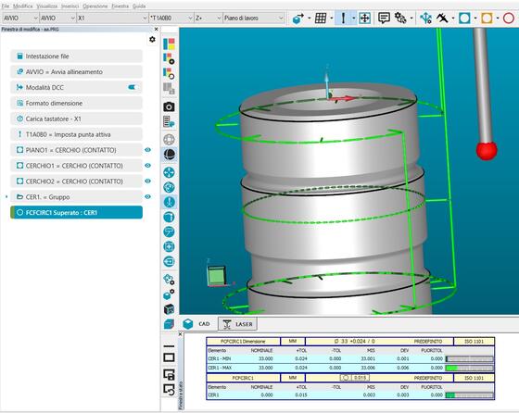
Task: Click the refresh window icon in status sidebar
Action: click(x=169, y=390)
